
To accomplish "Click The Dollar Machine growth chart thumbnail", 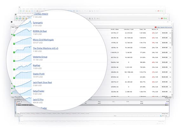I will 23,50.
